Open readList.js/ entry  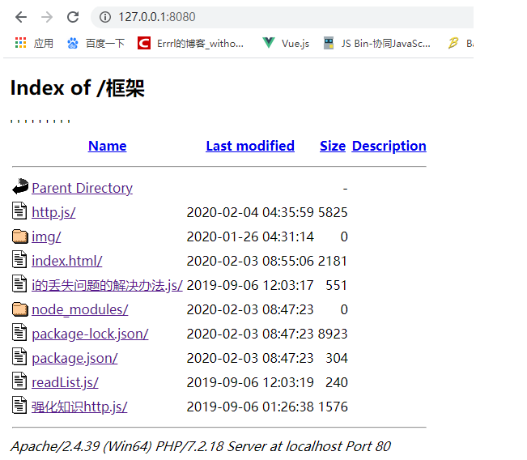[65, 382]
